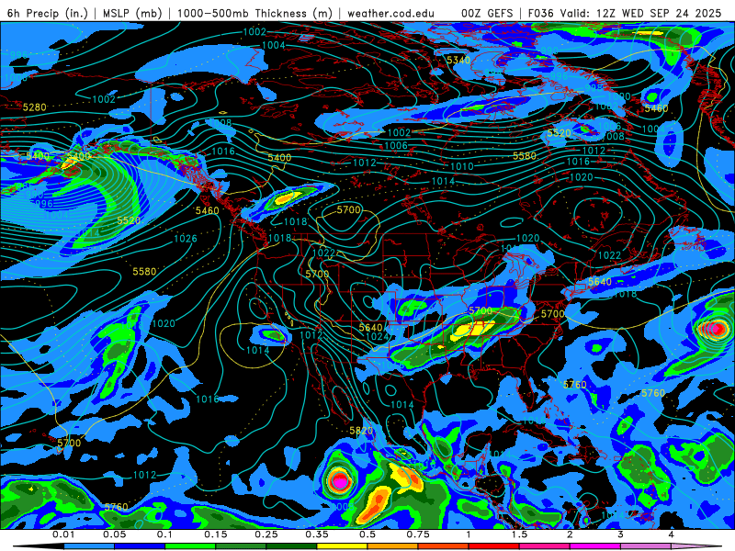Select the dark blue swatch between 0.05 and 0.1
The image size is (735, 551).
[x=140, y=546]
